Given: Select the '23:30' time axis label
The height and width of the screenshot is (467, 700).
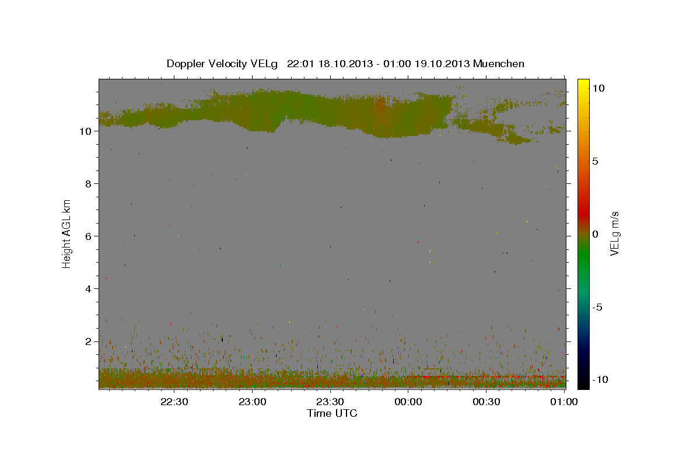Looking at the screenshot, I should point(330,402).
